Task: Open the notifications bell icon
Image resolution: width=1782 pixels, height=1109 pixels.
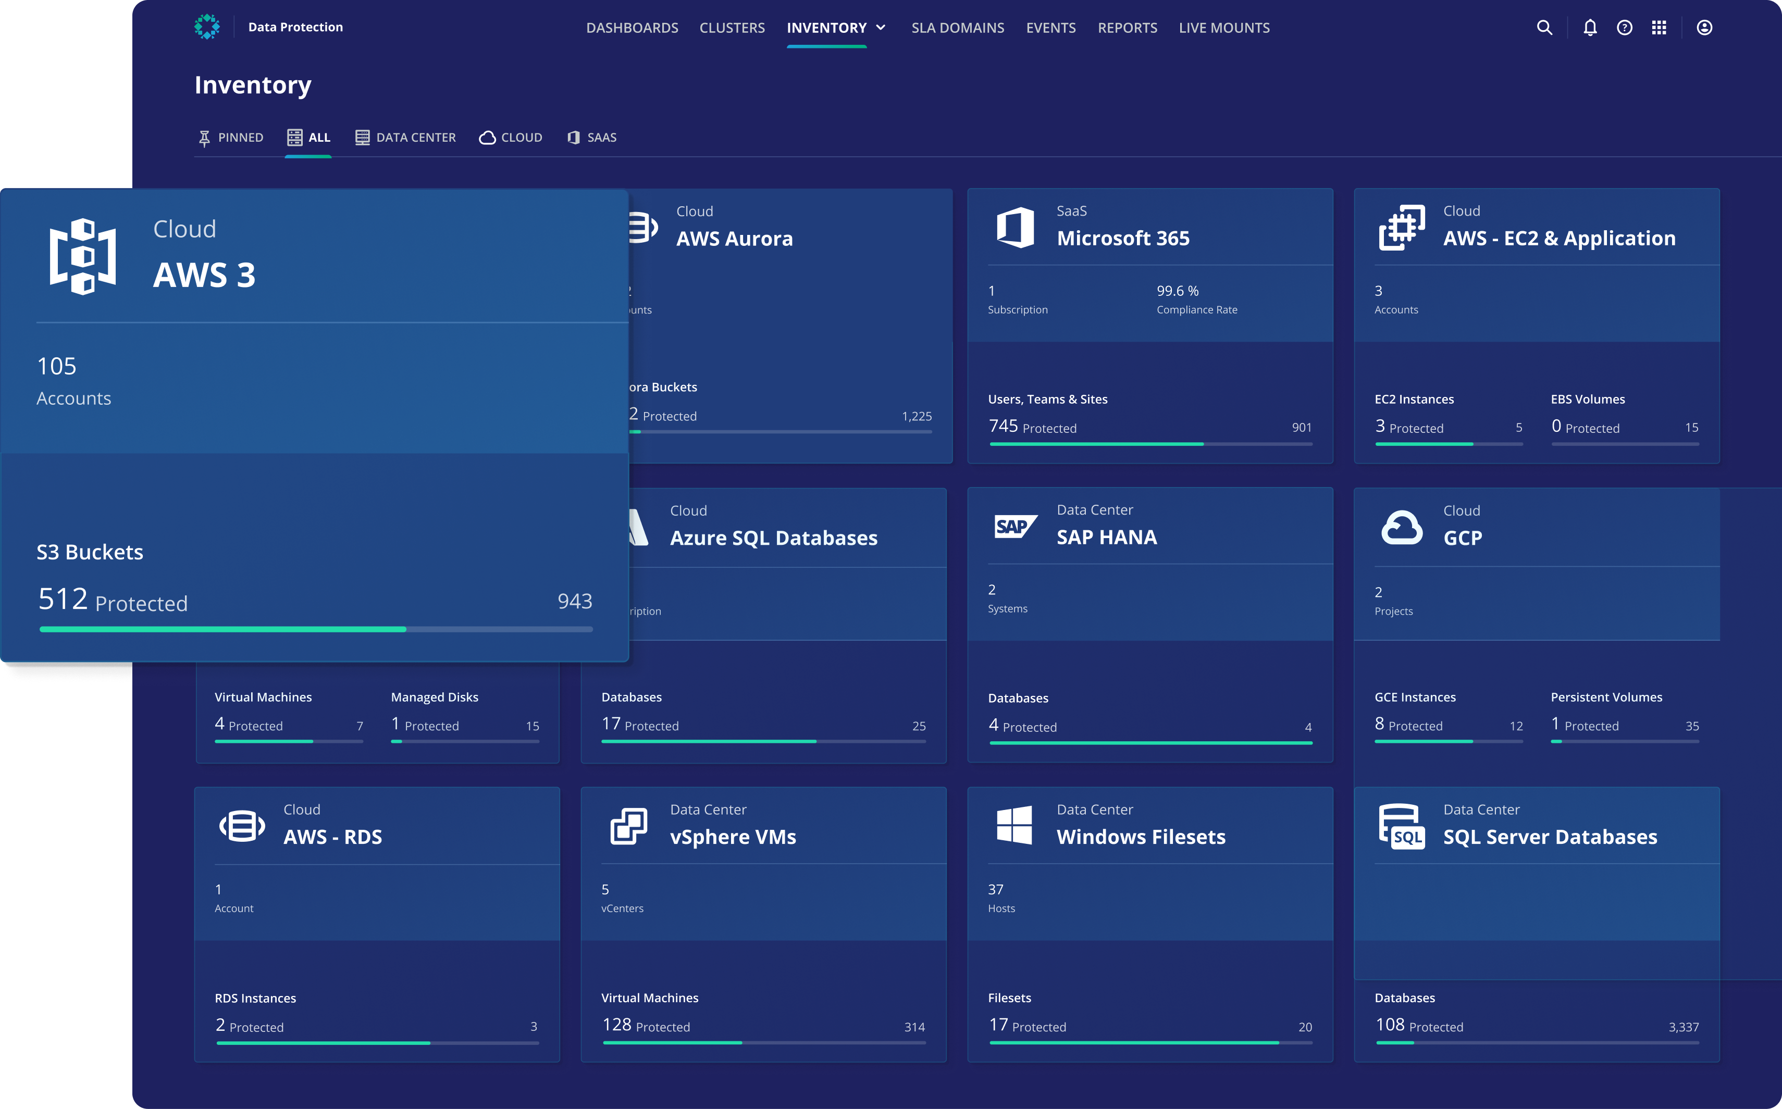Action: pyautogui.click(x=1590, y=28)
